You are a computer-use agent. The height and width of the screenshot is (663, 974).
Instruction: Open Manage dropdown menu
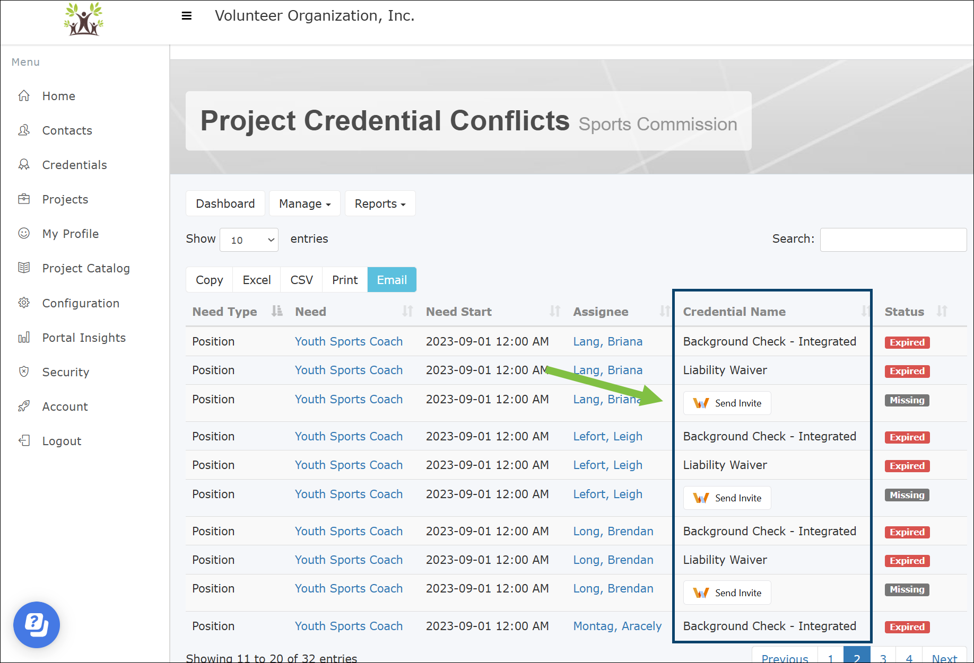tap(305, 204)
